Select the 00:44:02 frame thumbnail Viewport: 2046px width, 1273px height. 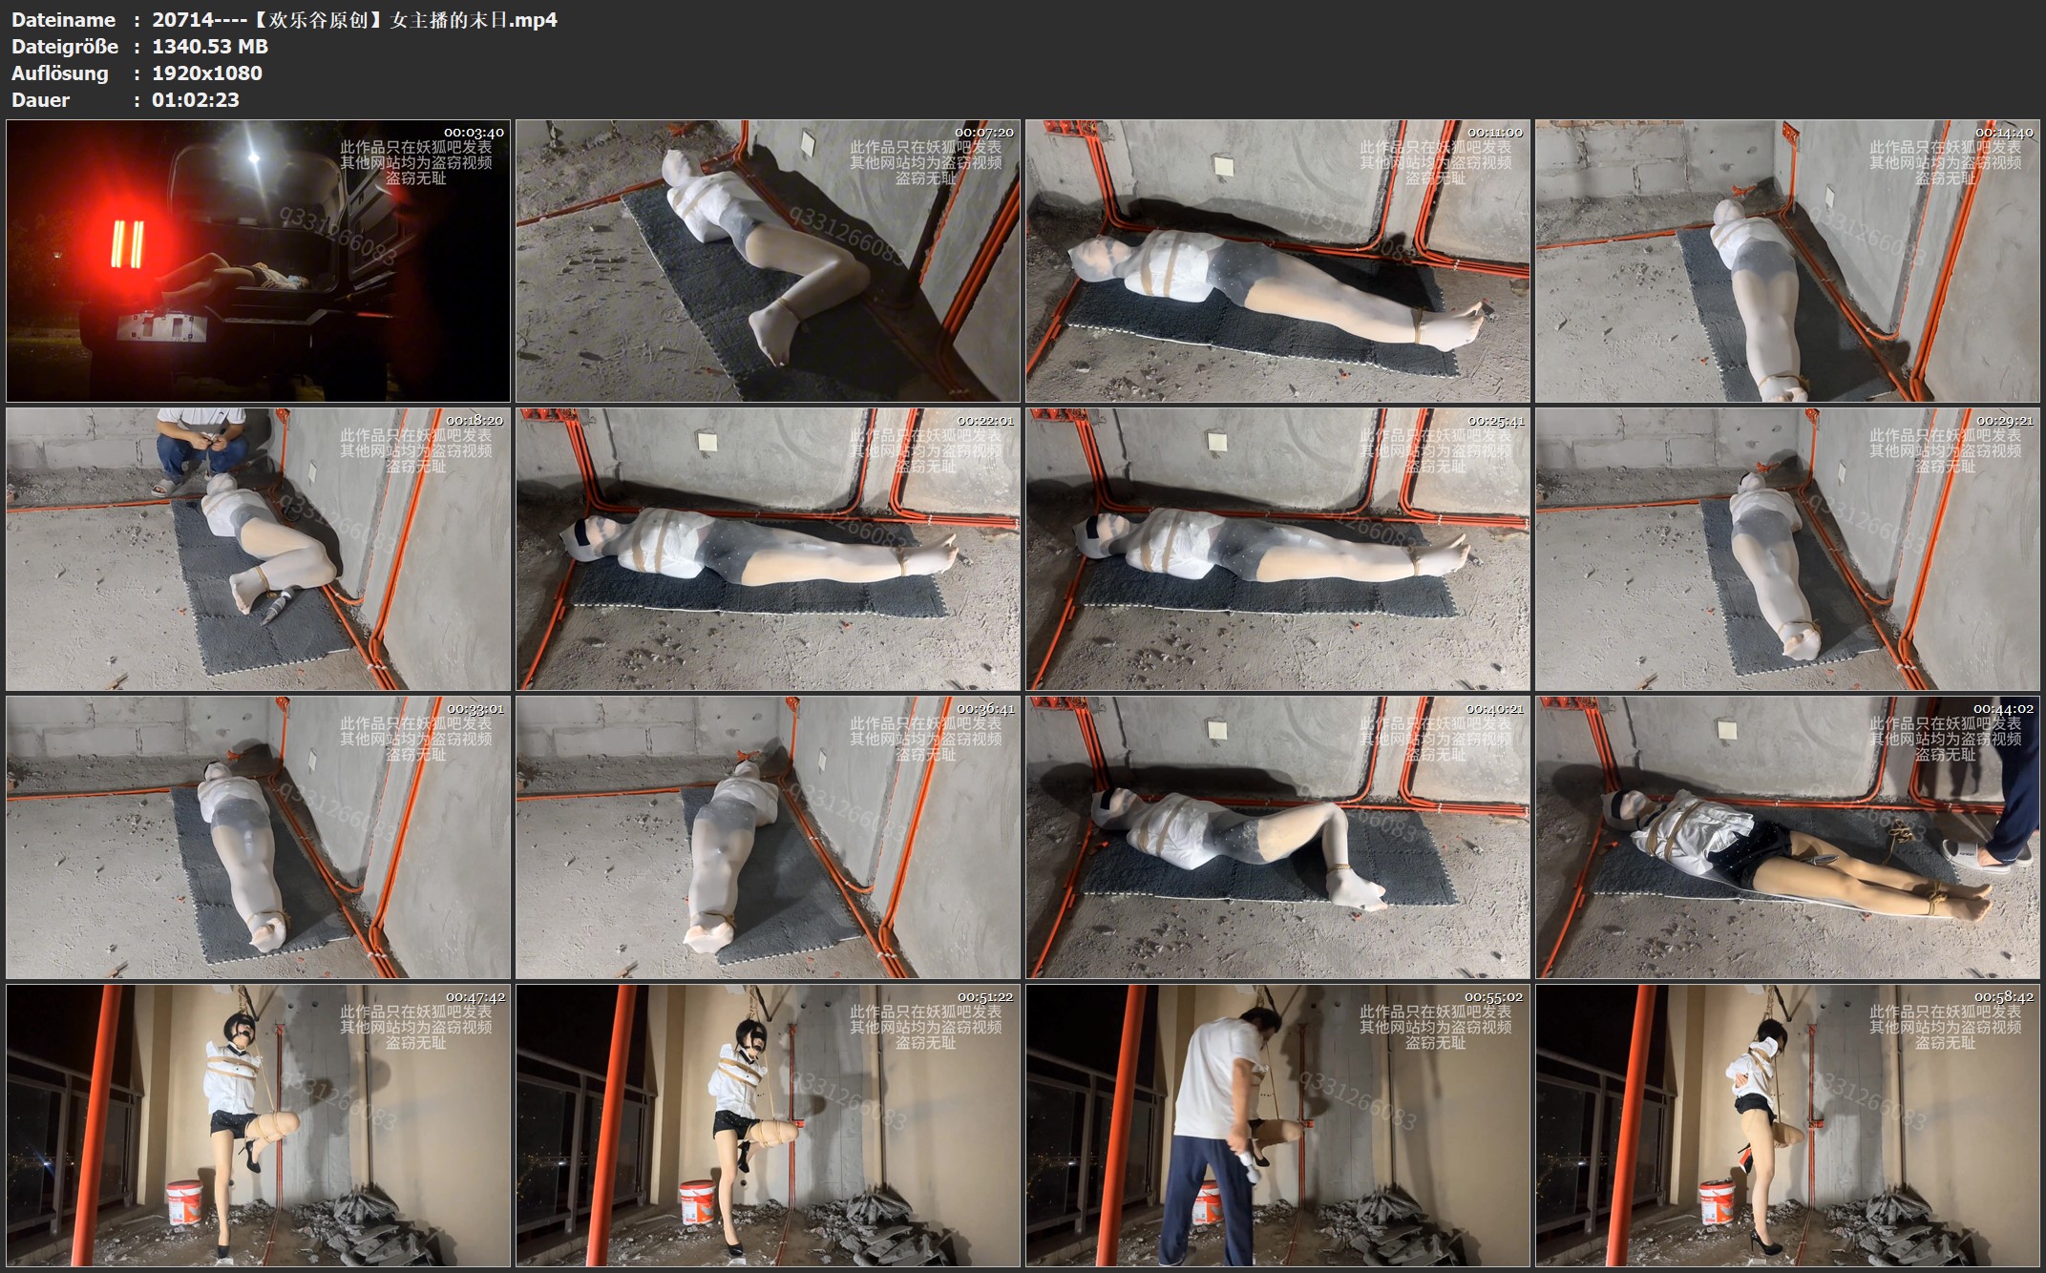pos(1787,837)
